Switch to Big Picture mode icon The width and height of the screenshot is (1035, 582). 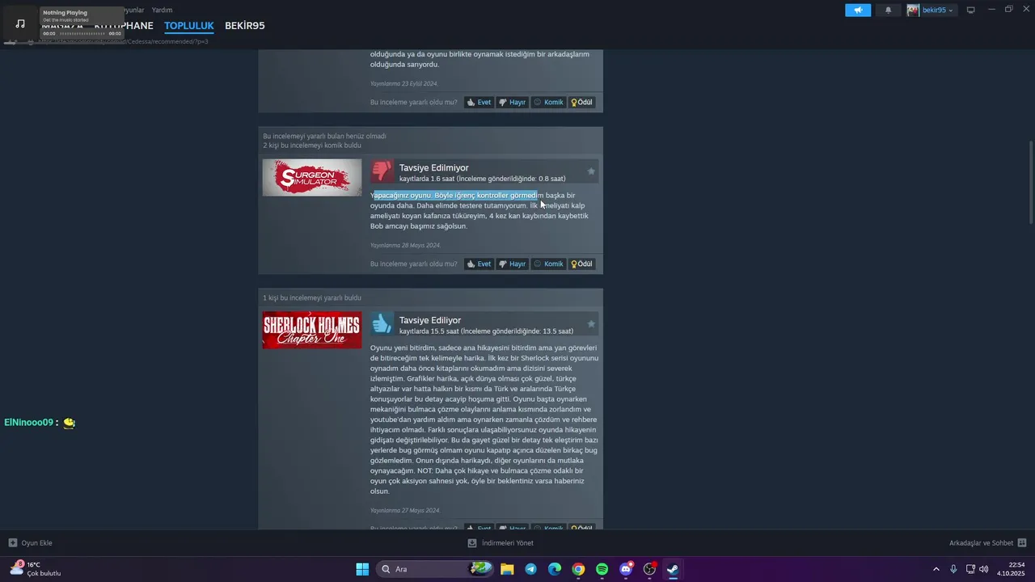click(971, 11)
